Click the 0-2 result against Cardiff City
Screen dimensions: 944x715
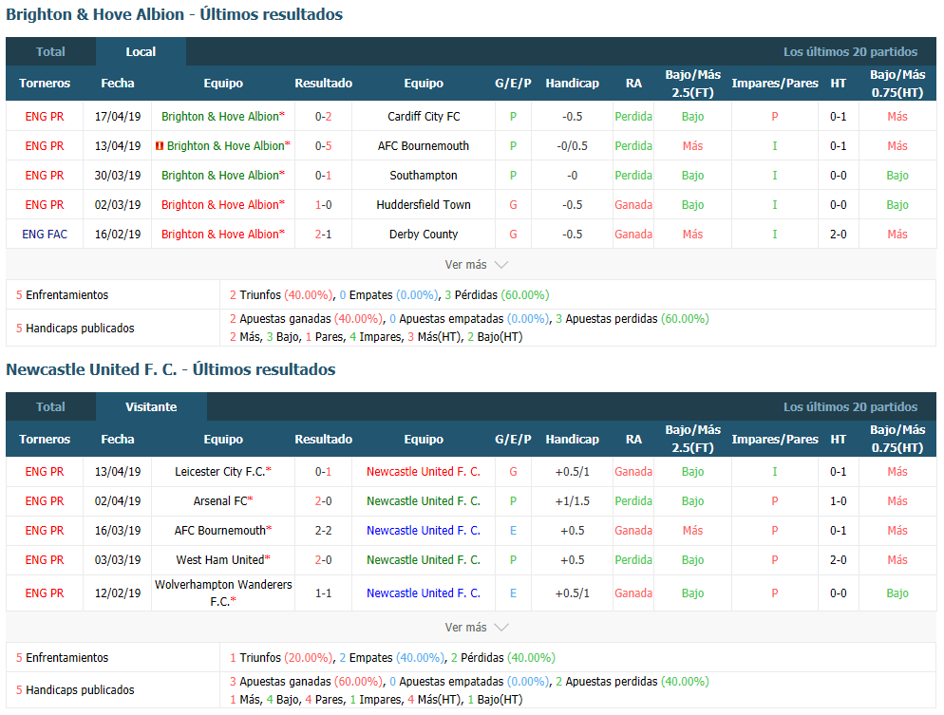(x=323, y=117)
